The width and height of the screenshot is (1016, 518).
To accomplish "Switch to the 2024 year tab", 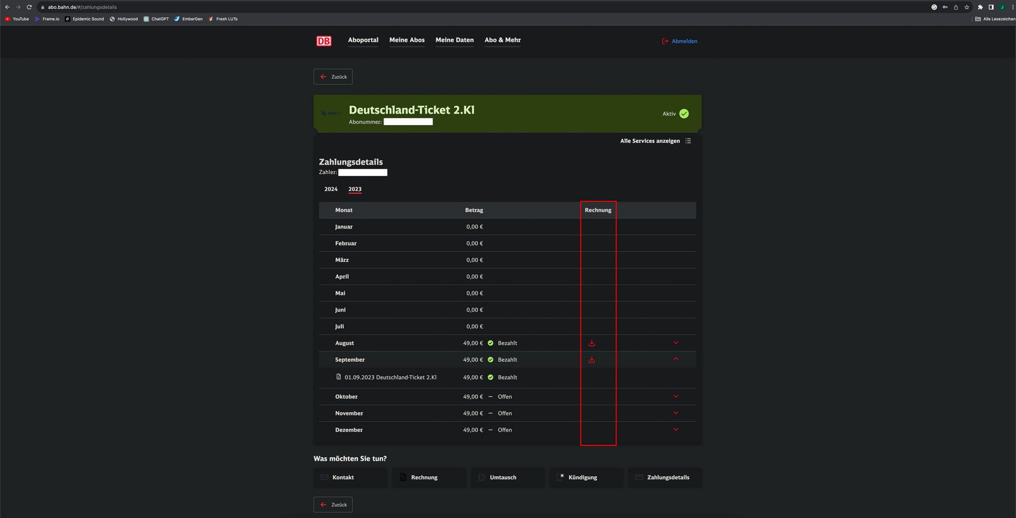I will [x=331, y=189].
